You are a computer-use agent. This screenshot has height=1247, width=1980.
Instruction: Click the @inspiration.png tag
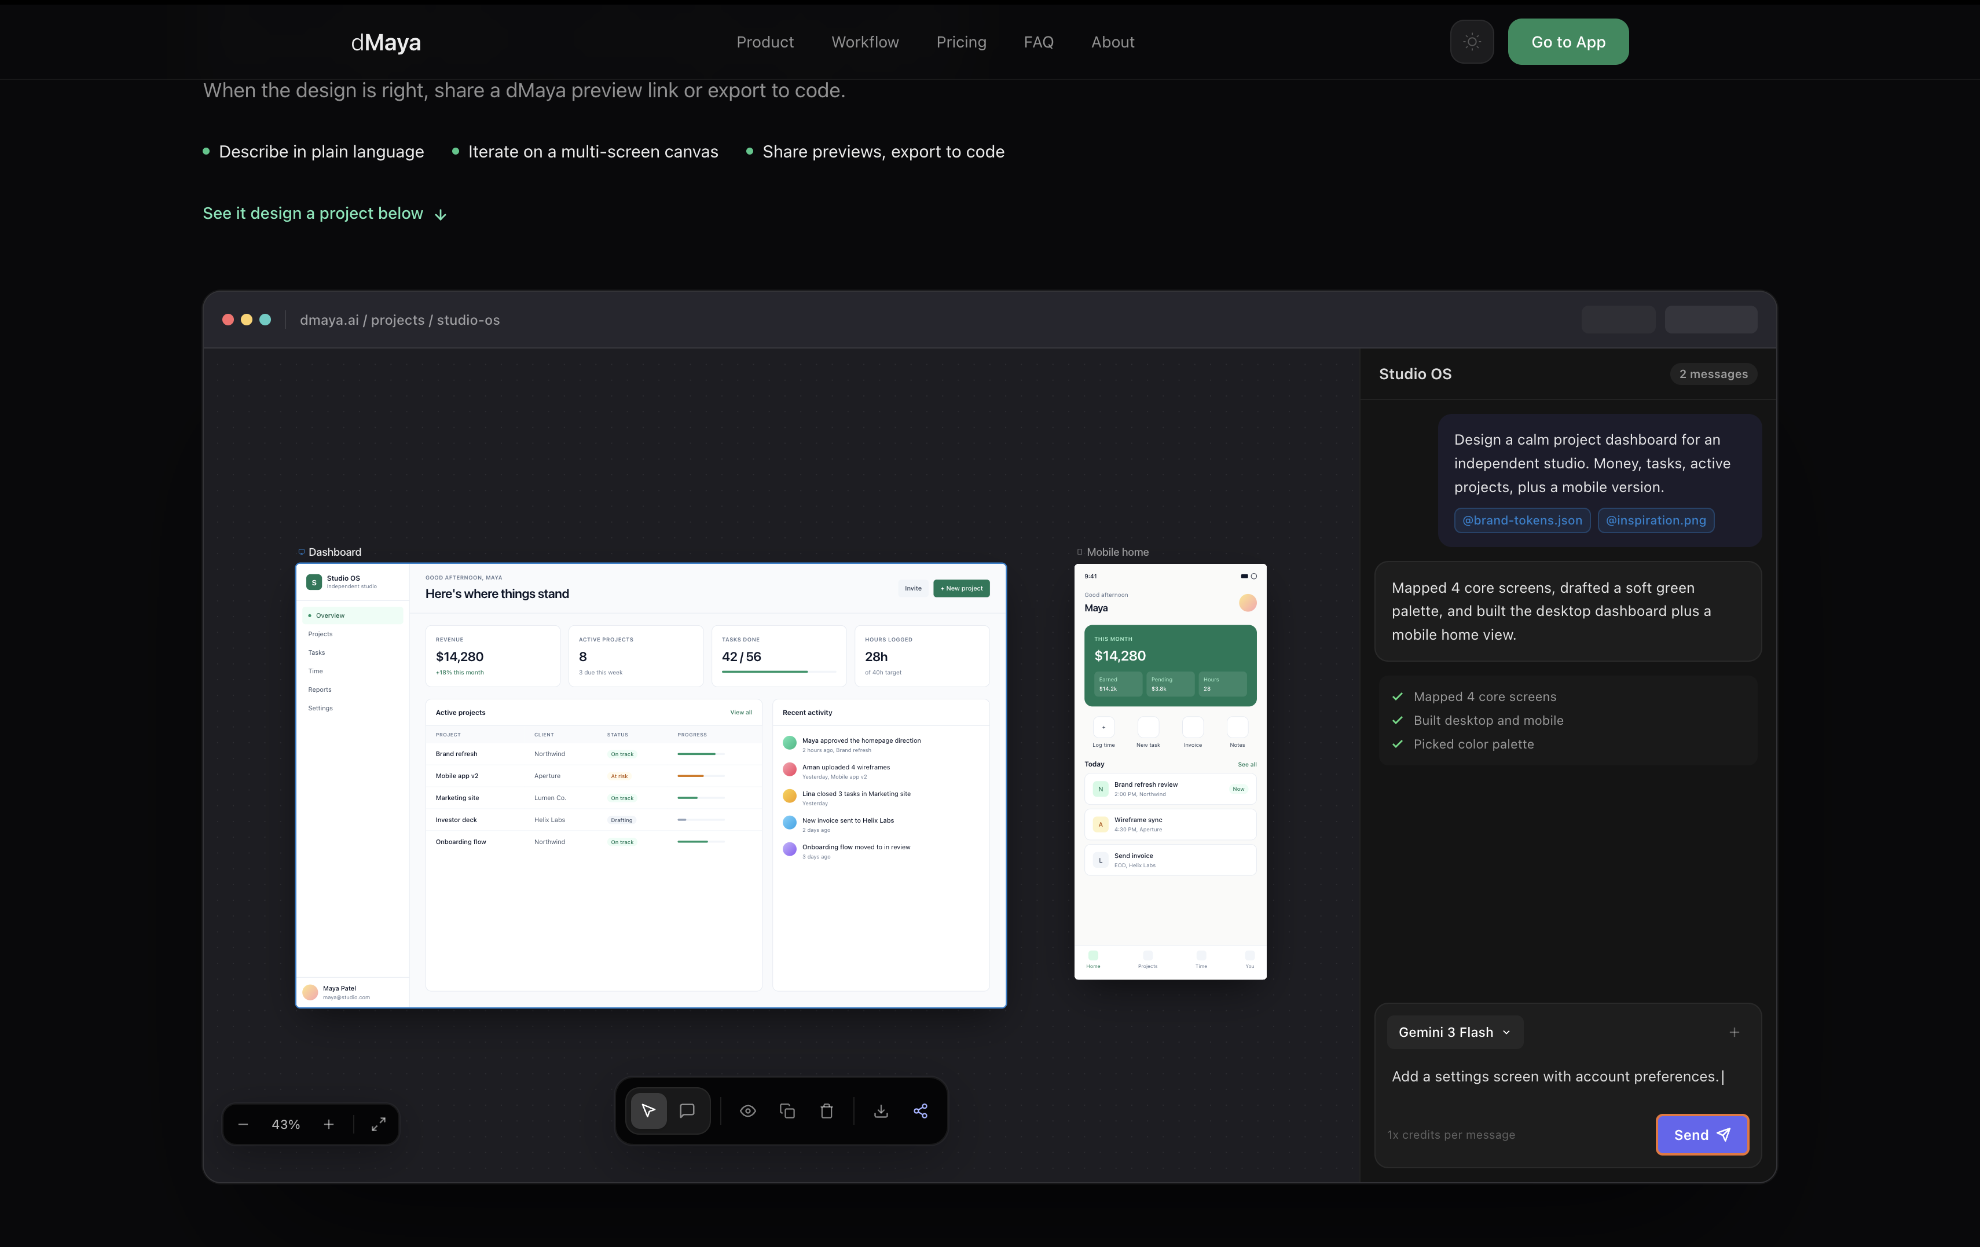click(x=1656, y=520)
